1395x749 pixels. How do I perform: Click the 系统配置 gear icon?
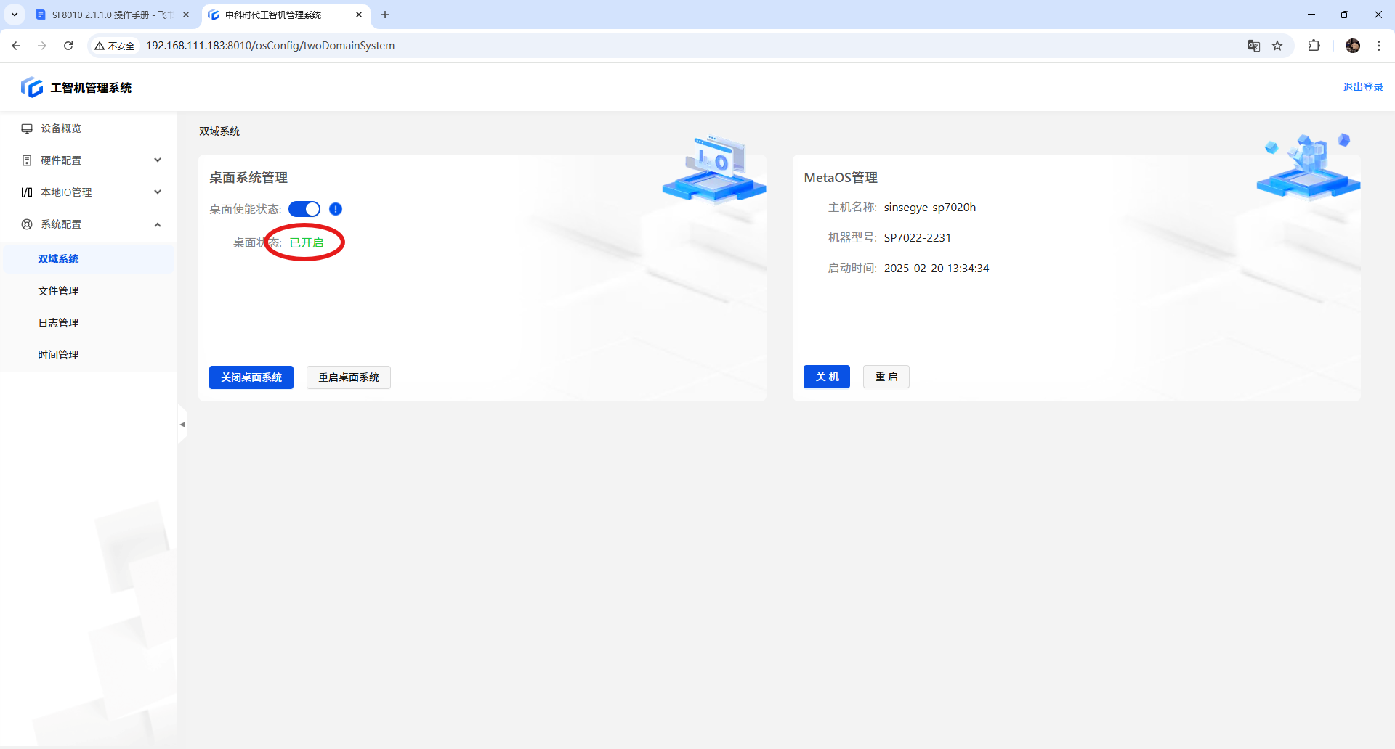[27, 224]
